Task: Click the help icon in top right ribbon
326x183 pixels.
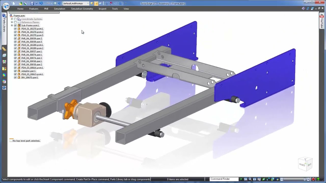Action: tap(303, 8)
